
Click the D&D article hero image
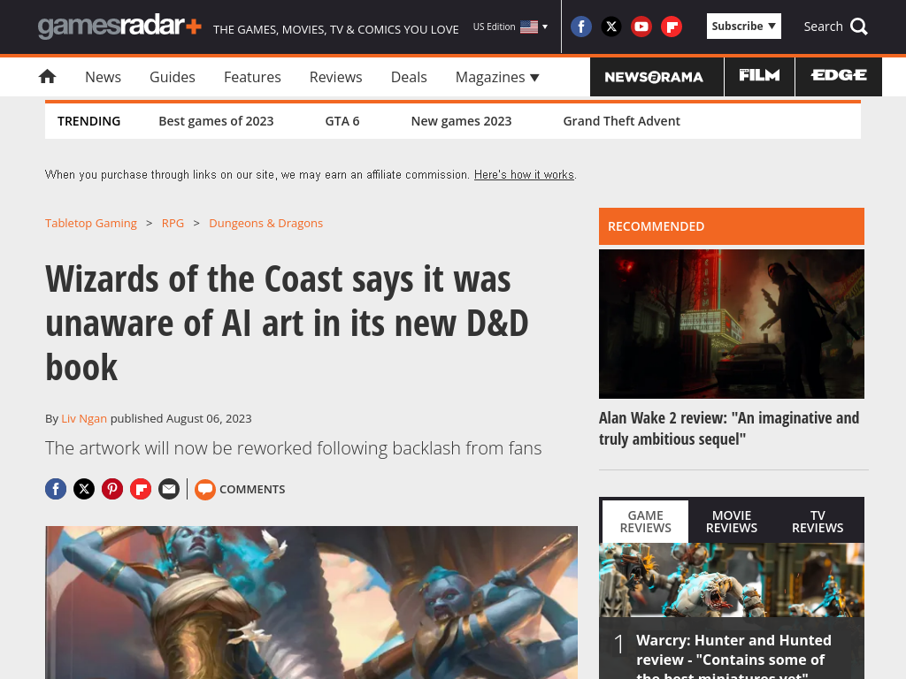(x=311, y=602)
